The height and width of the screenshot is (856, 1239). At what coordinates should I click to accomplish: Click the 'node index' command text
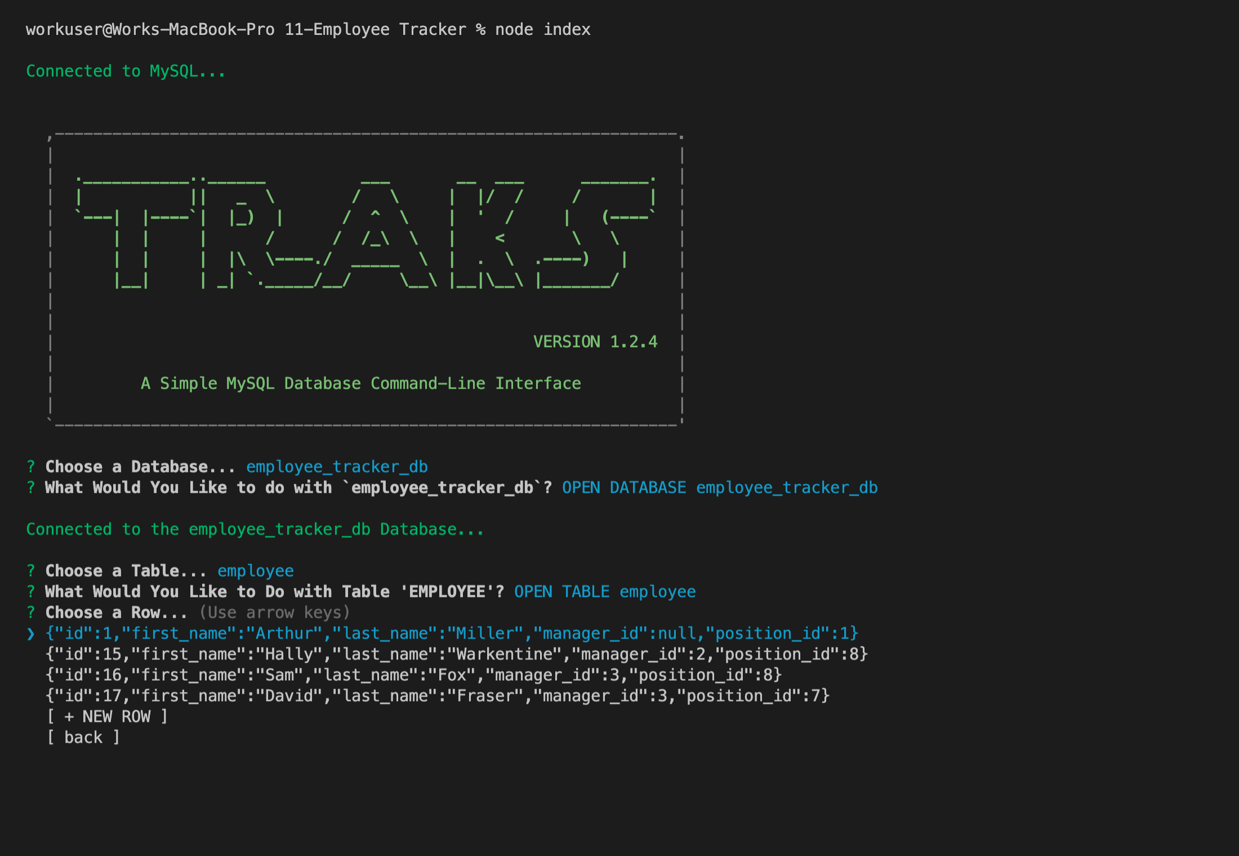pyautogui.click(x=542, y=29)
